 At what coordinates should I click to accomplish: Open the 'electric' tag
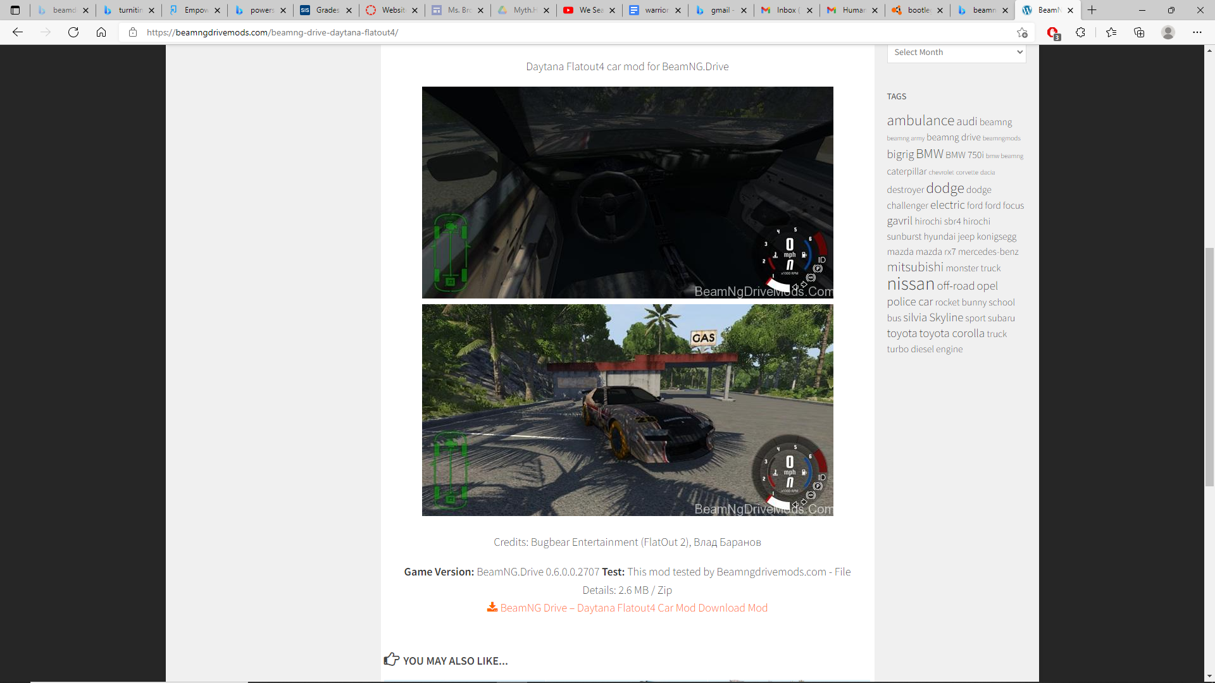947,205
